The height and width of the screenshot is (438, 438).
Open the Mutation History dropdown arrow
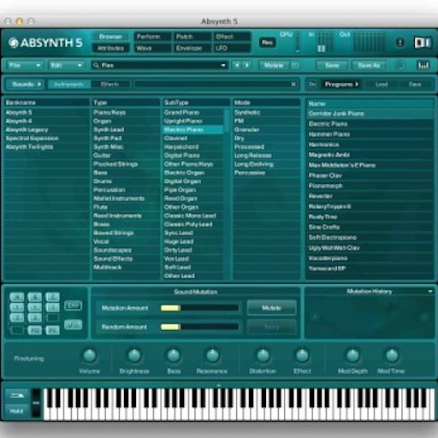click(x=430, y=291)
